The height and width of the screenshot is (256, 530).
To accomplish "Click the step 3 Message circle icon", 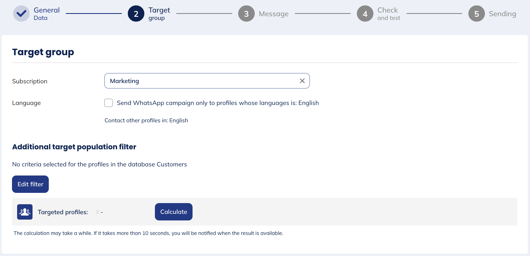I will 246,13.
